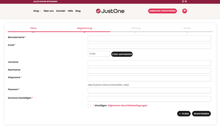This screenshot has height=128, width=220.
Task: Select the Danke step tab
Action: (x=187, y=28)
